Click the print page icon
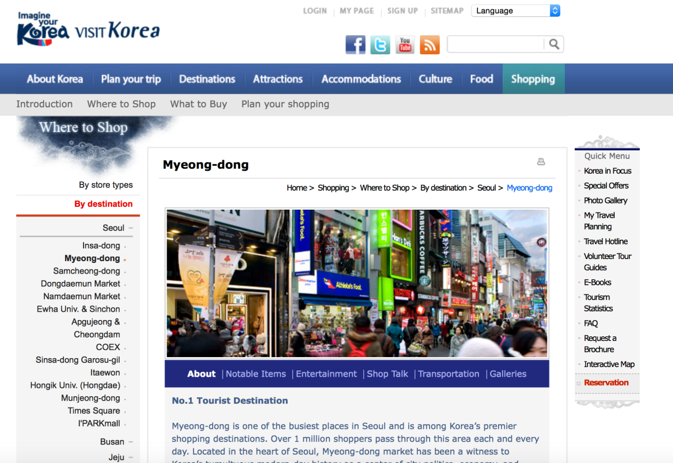The image size is (673, 463). 541,162
